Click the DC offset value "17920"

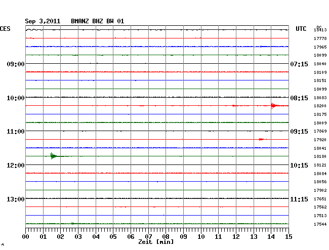pyautogui.click(x=320, y=140)
